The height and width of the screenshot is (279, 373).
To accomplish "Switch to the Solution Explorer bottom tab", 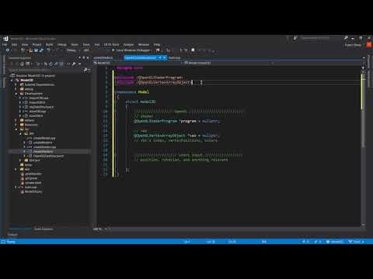I will [x=20, y=229].
